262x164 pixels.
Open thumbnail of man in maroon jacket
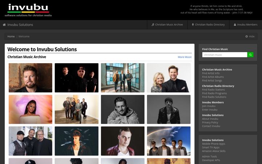coord(123,141)
